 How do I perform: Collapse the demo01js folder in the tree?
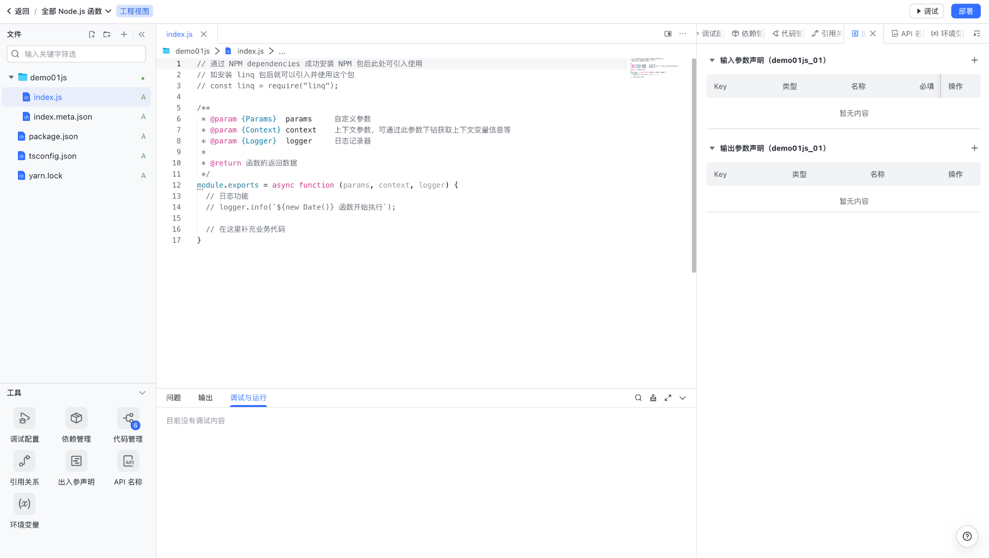[11, 77]
